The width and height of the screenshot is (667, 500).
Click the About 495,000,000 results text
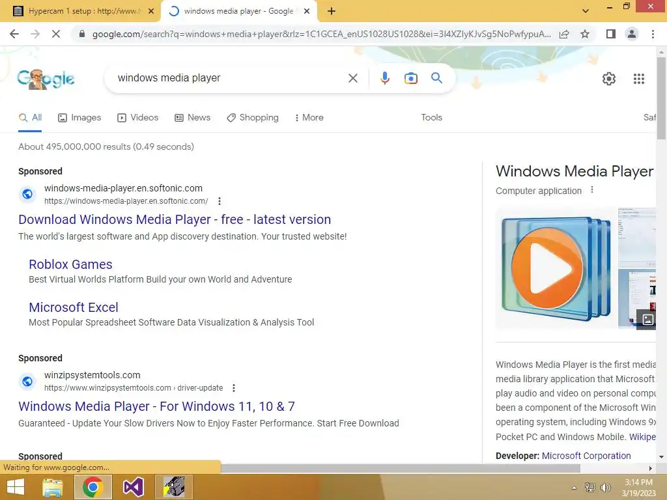click(x=106, y=146)
